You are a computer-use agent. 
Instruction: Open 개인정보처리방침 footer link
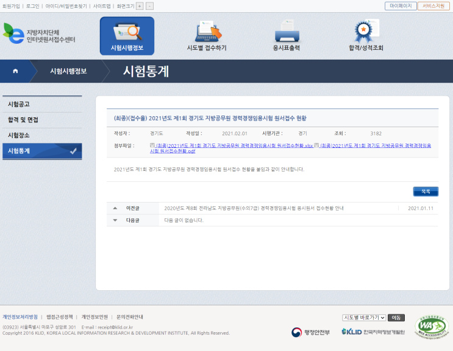coord(20,317)
